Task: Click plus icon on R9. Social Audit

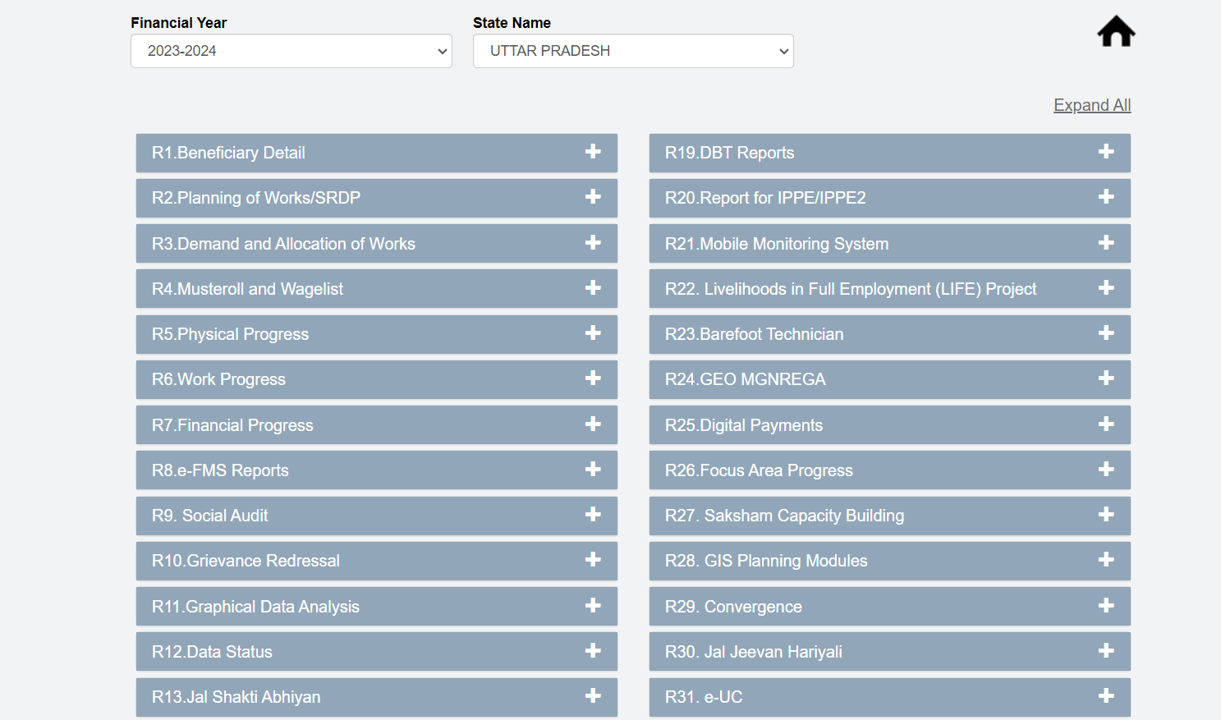Action: pyautogui.click(x=593, y=515)
